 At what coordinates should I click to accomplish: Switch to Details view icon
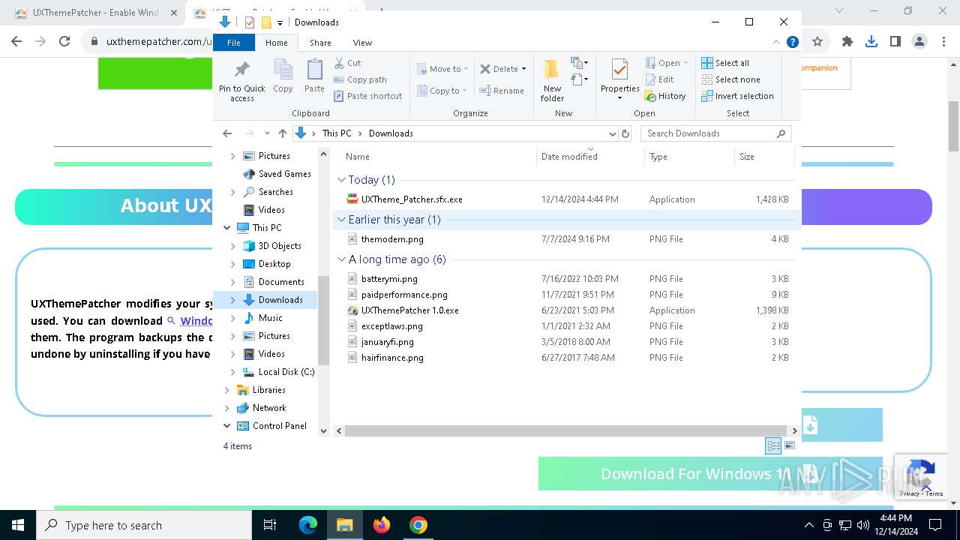coord(773,446)
